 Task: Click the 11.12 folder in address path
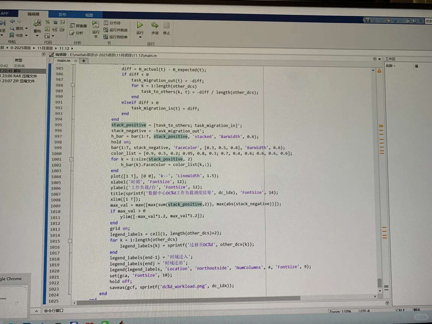(64, 48)
